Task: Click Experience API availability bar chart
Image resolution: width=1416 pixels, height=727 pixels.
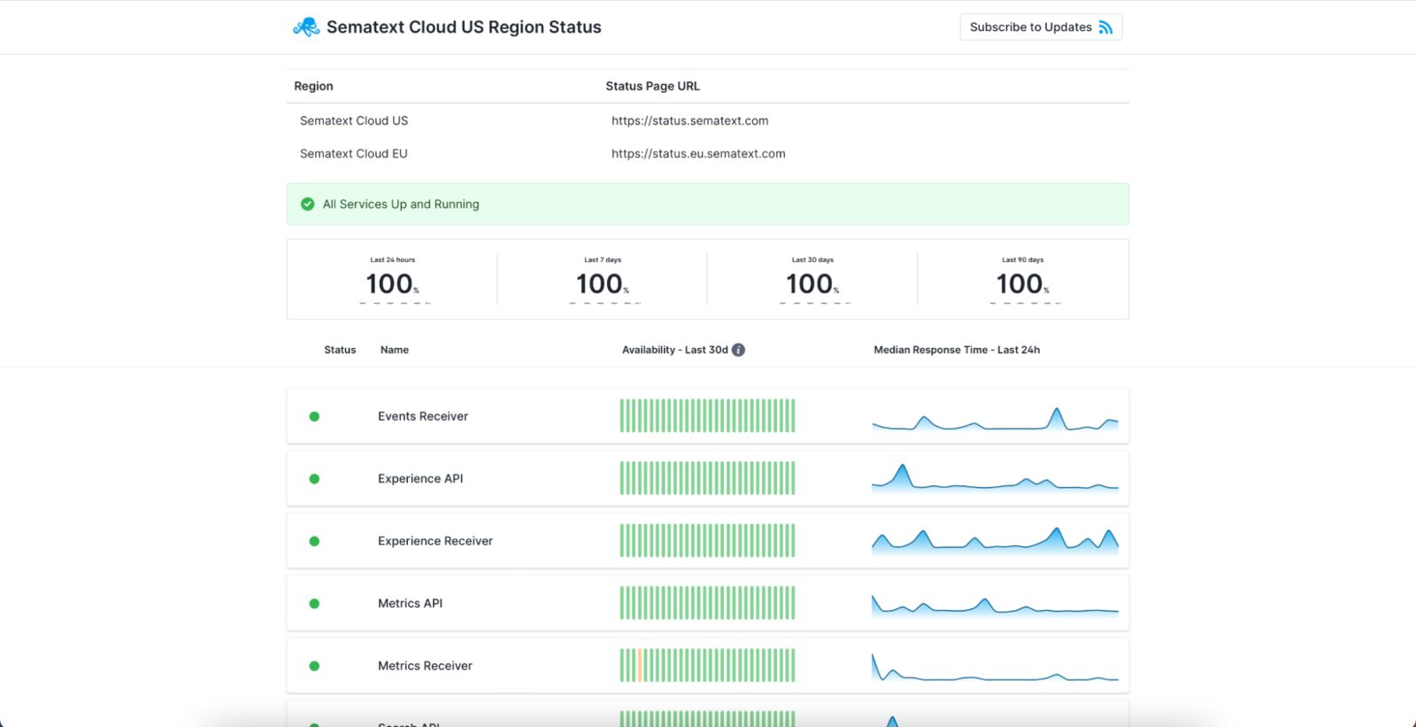Action: (707, 479)
